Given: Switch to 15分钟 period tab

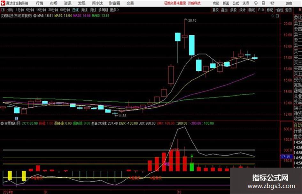Looking at the screenshot, I should (x=41, y=10).
